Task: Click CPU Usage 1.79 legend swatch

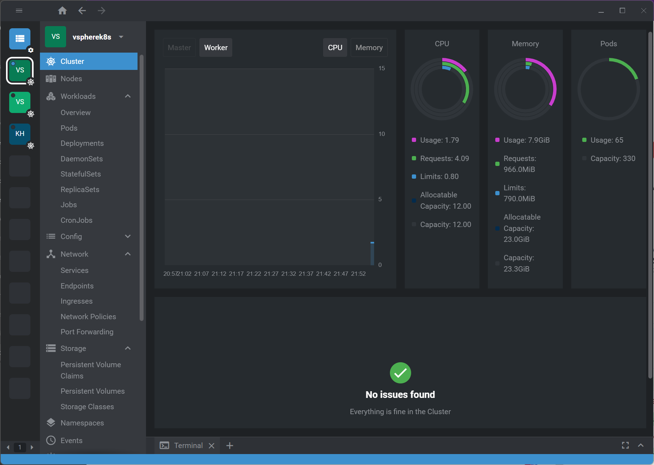Action: 414,140
